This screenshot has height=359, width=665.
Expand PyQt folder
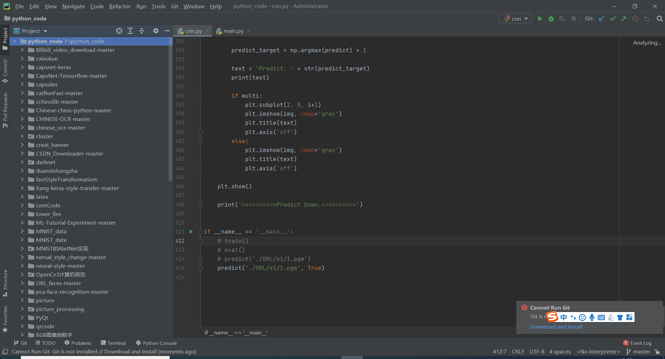[x=22, y=318]
